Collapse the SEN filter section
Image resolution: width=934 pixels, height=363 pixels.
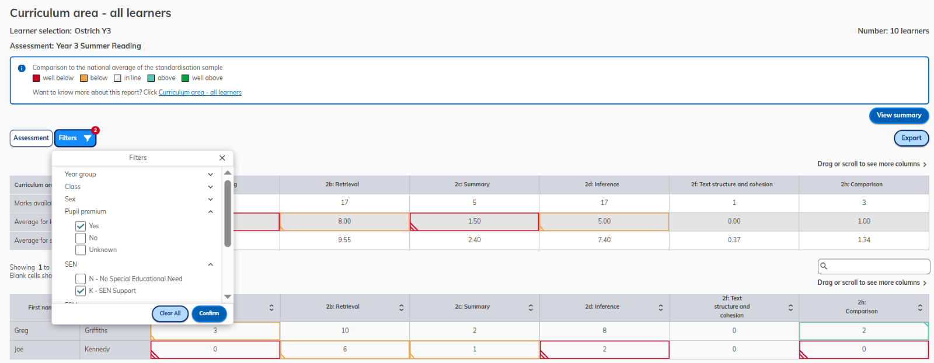click(211, 264)
